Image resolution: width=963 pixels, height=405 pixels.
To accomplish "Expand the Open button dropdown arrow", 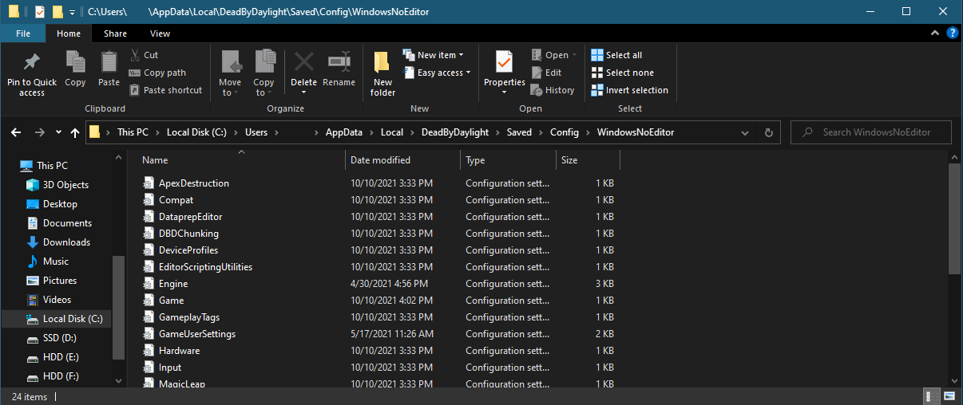I will (x=575, y=56).
